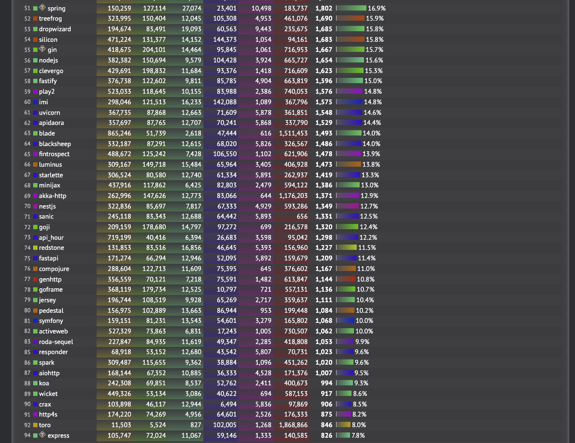575x443 pixels.
Task: Open the goji framework entry
Action: click(44, 227)
